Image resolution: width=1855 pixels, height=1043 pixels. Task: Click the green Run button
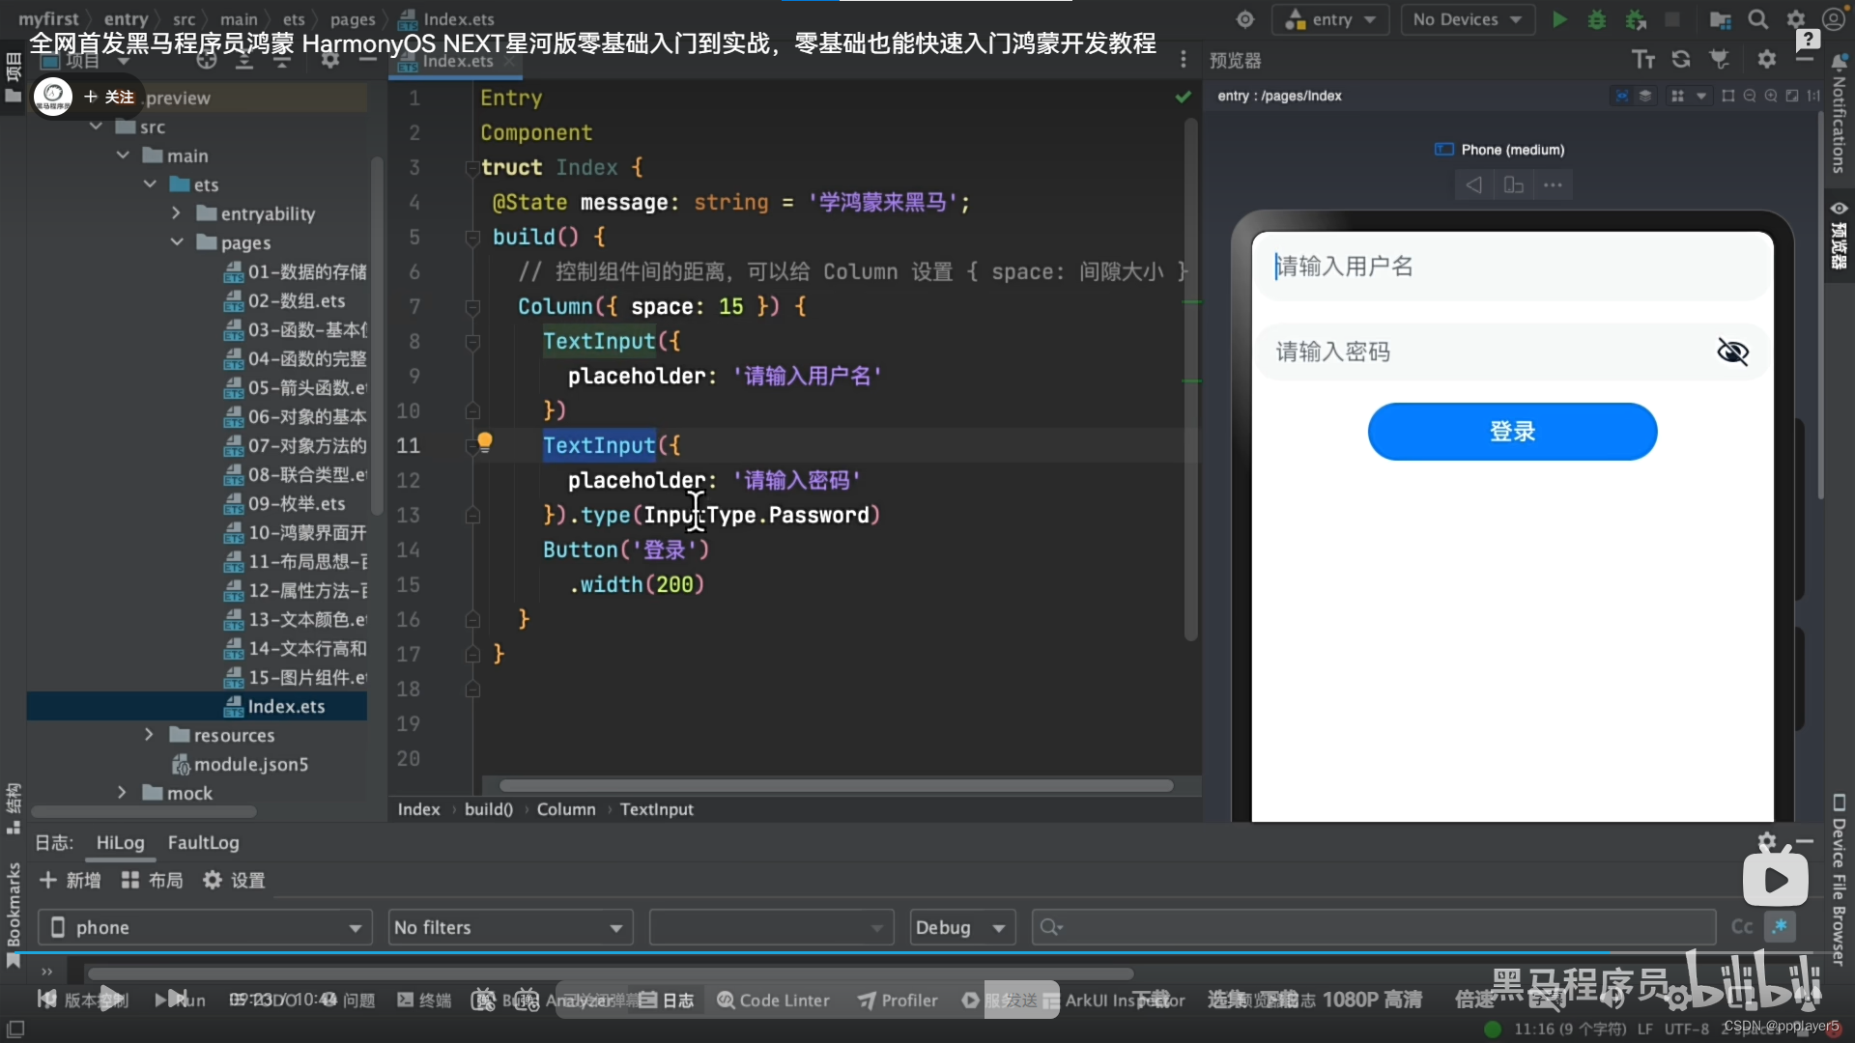click(1559, 19)
